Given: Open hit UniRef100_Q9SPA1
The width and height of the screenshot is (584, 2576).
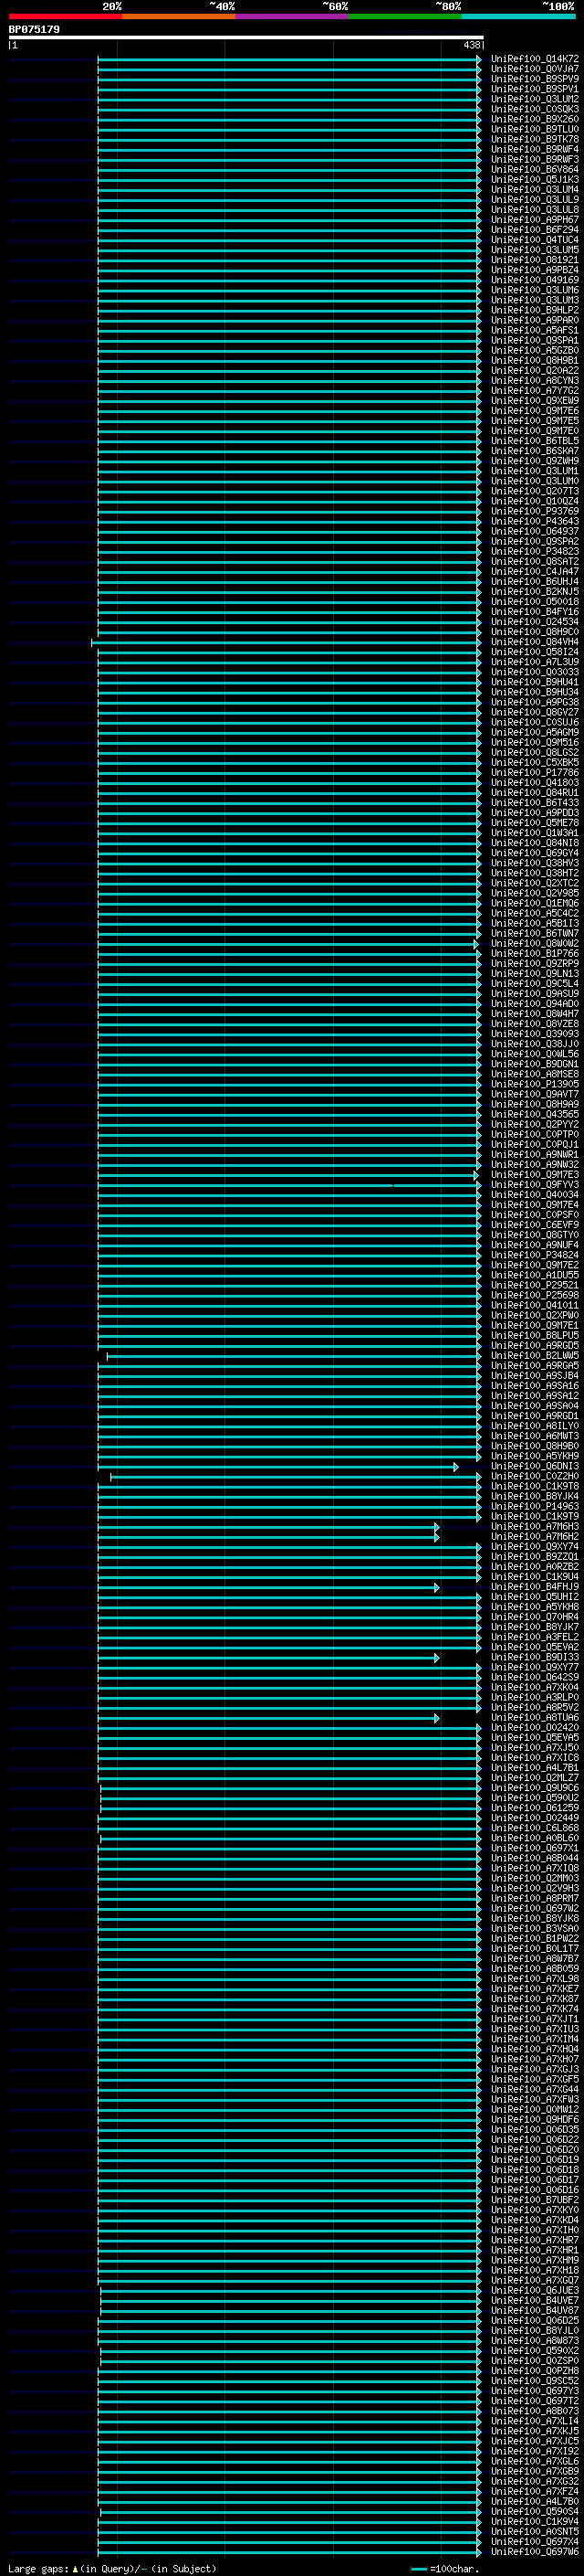Looking at the screenshot, I should [535, 341].
